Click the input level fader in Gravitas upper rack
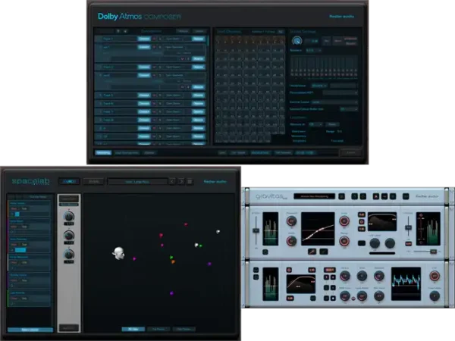455x341 pixels. click(x=256, y=230)
